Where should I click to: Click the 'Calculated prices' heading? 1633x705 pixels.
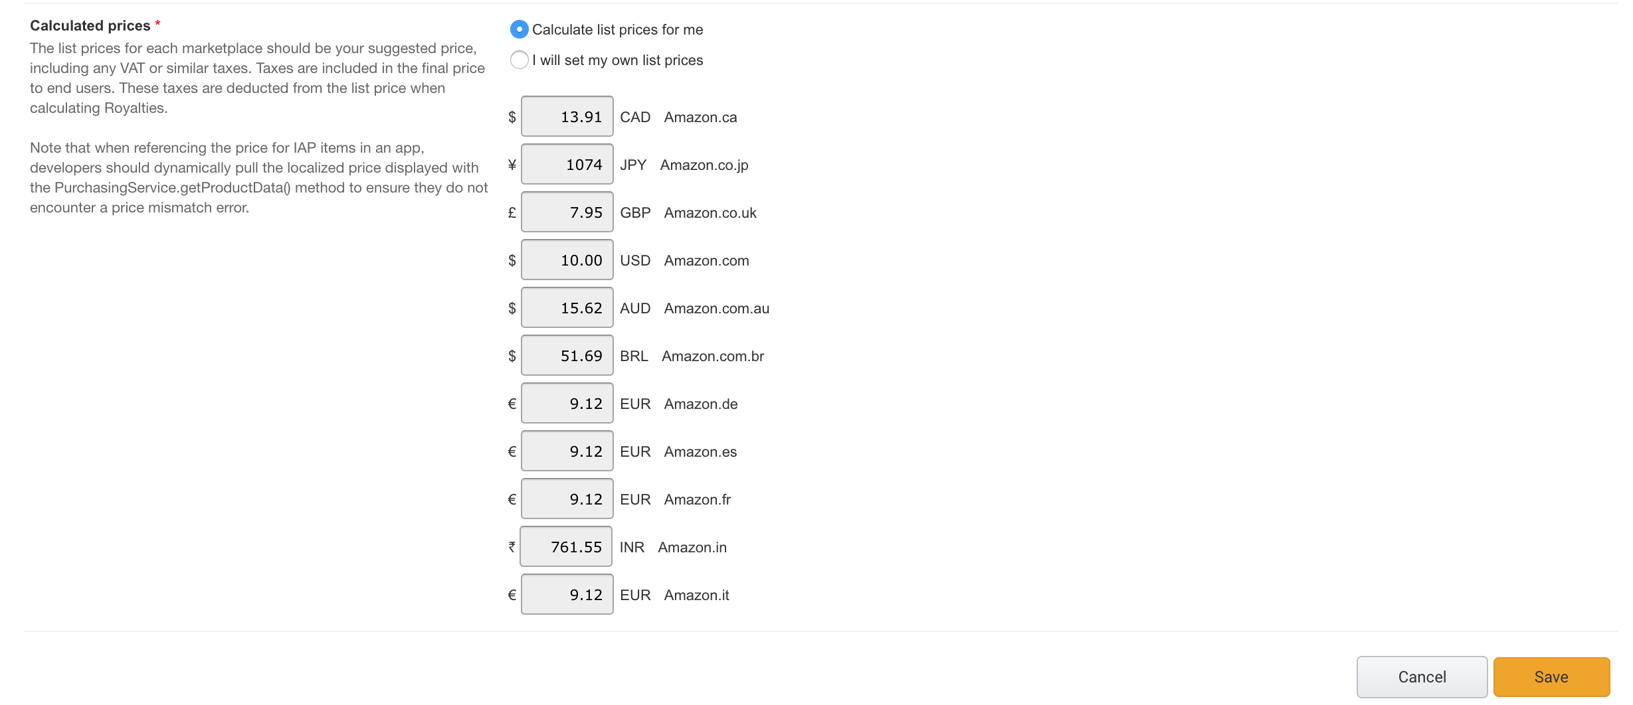pos(90,25)
